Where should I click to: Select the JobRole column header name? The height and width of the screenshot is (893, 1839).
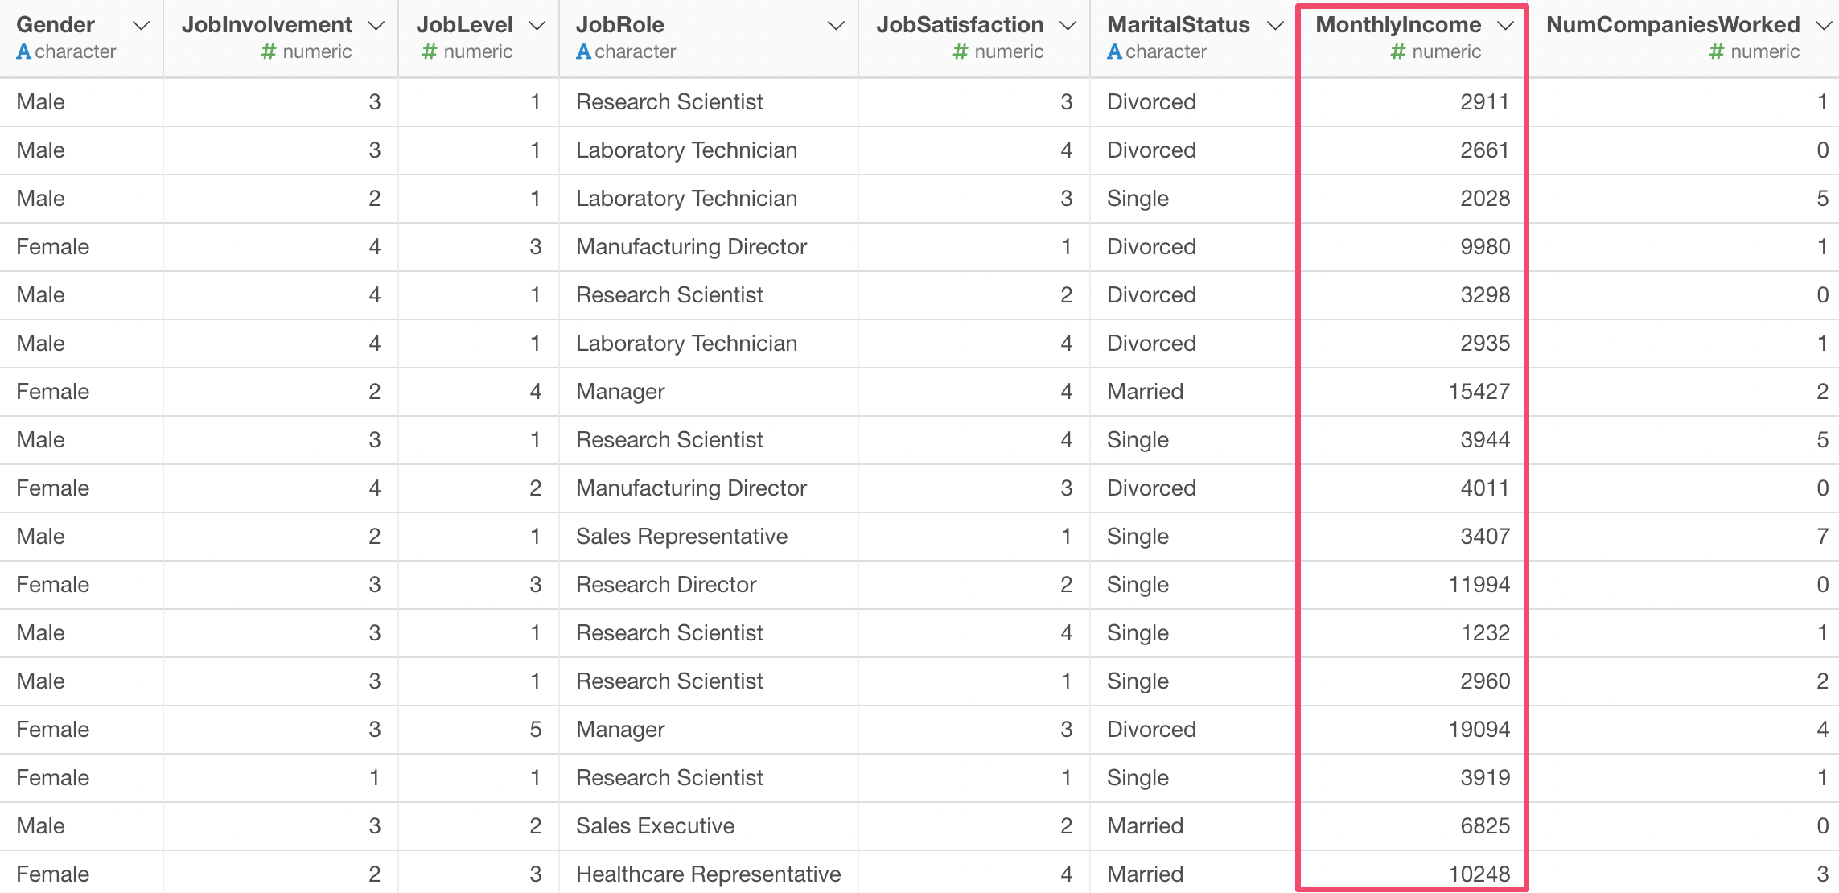[x=620, y=25]
